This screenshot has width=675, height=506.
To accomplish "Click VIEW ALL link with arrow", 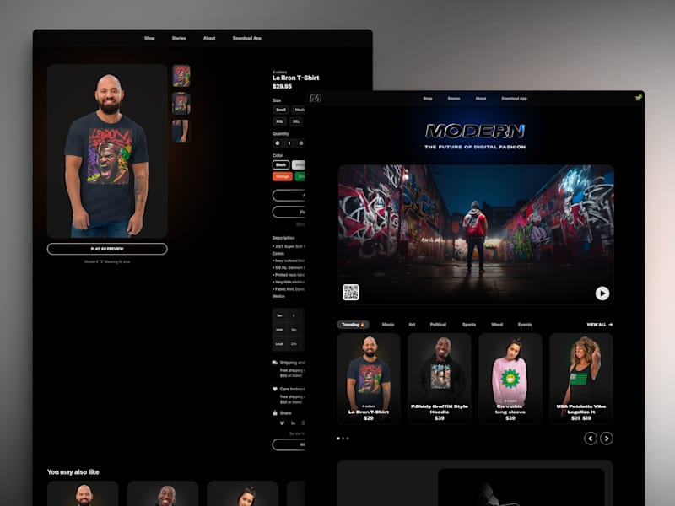I will (599, 325).
